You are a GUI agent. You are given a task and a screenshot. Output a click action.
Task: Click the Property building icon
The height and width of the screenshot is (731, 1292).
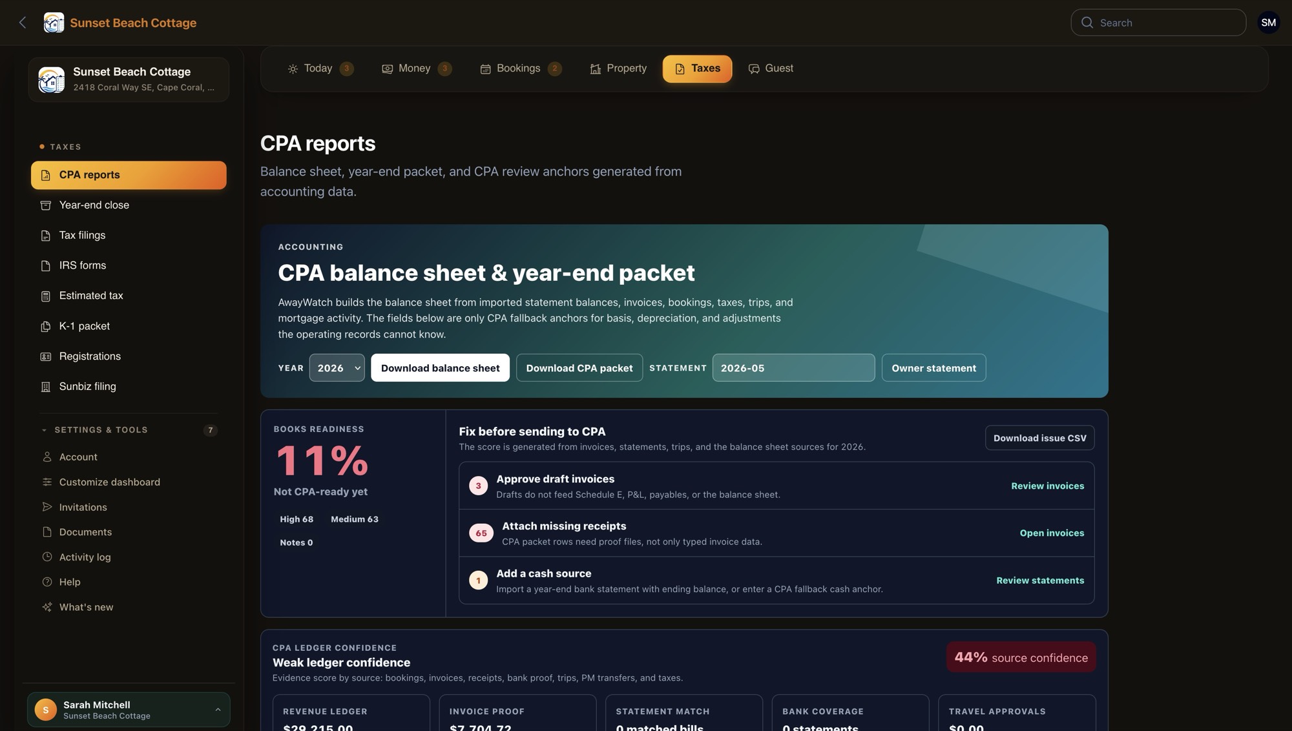tap(596, 68)
